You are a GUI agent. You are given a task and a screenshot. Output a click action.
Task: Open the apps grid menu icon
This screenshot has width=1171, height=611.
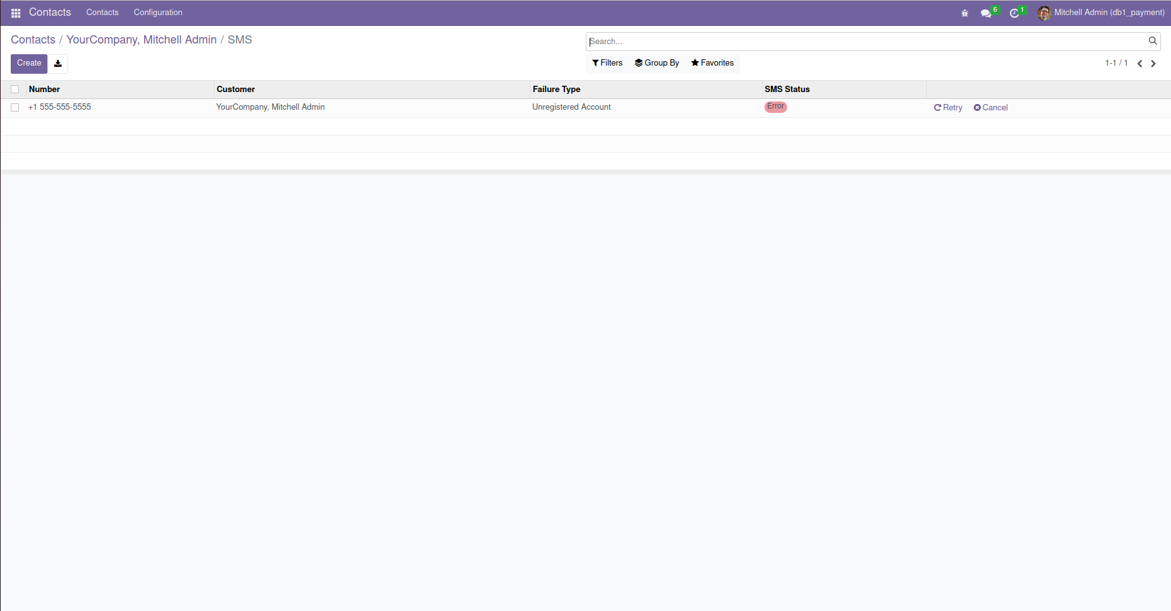[x=16, y=13]
